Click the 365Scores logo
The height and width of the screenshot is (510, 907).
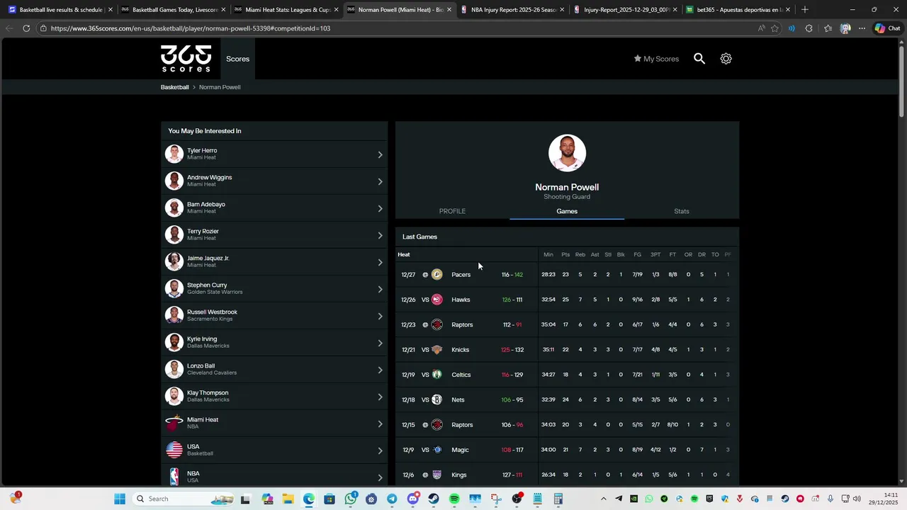186,59
